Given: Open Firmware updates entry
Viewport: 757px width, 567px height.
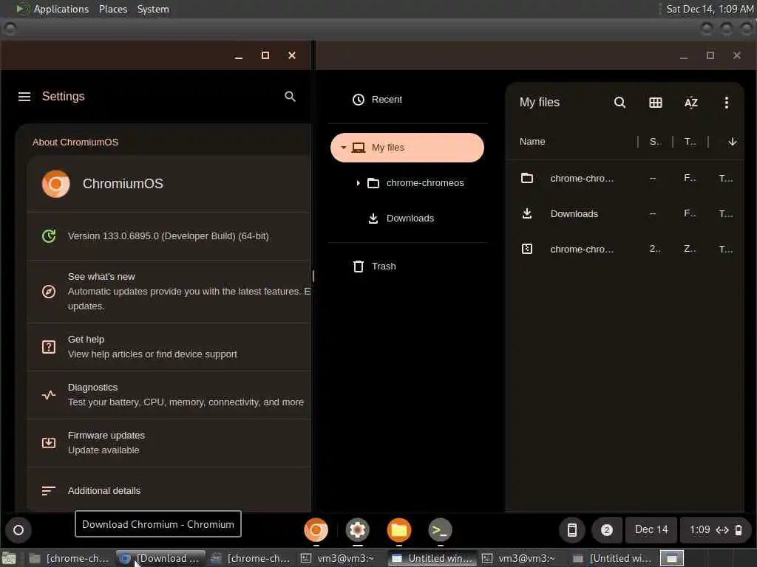Looking at the screenshot, I should 169,443.
